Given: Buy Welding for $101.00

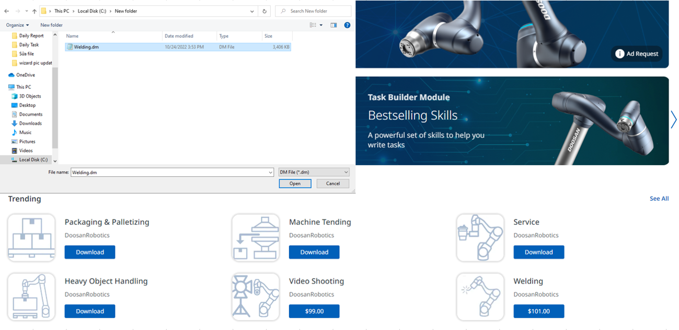Looking at the screenshot, I should (x=539, y=311).
